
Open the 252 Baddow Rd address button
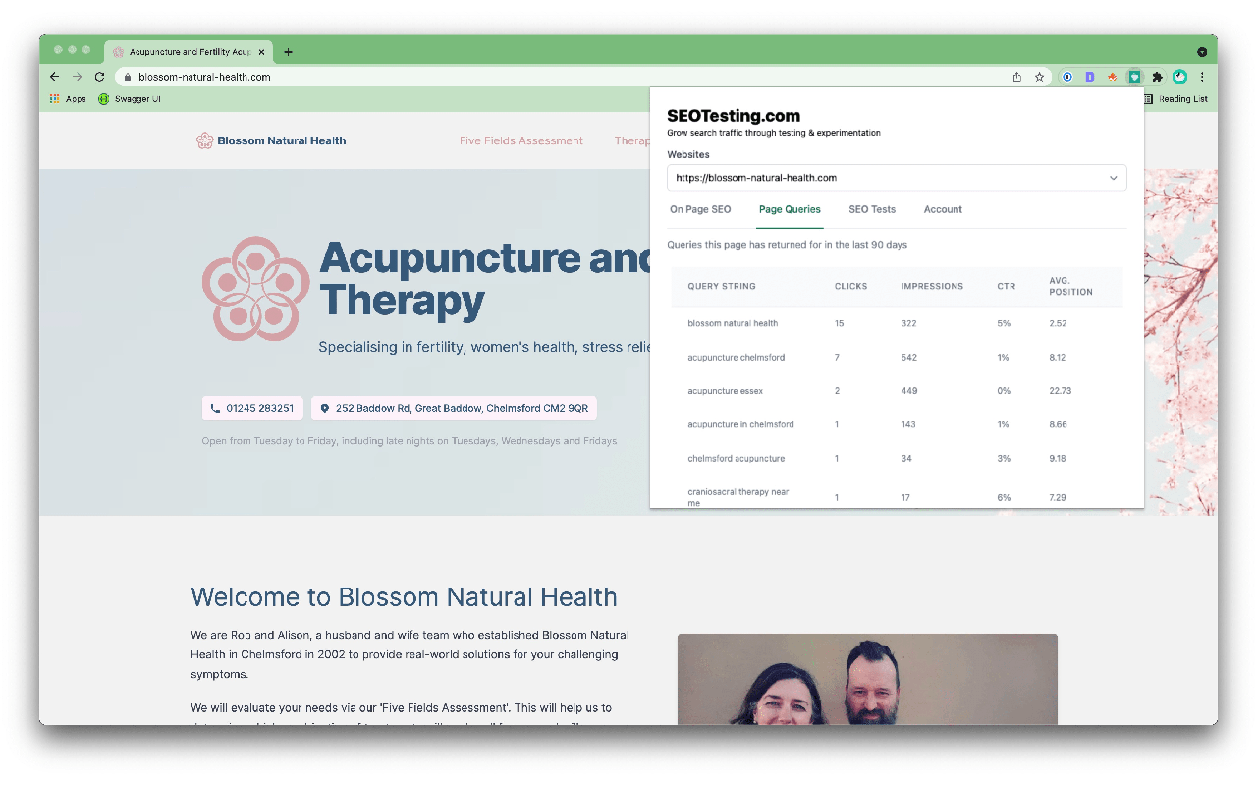pos(454,408)
